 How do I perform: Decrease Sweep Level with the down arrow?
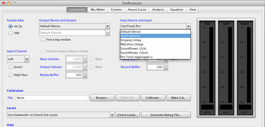click(x=166, y=61)
